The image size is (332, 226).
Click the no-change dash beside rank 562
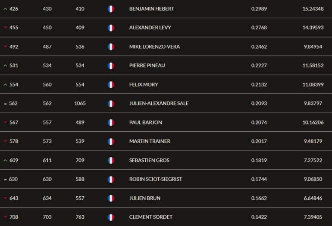[5, 104]
